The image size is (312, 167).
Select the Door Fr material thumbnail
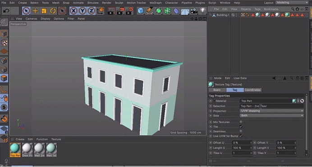click(27, 150)
